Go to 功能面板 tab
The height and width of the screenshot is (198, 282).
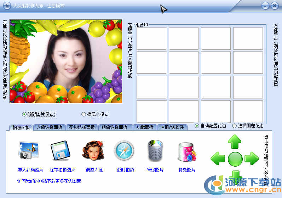(145, 127)
